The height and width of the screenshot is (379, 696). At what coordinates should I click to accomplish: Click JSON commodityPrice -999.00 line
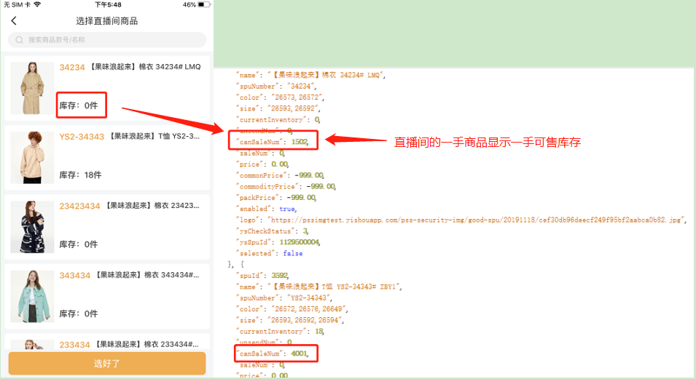pos(286,186)
